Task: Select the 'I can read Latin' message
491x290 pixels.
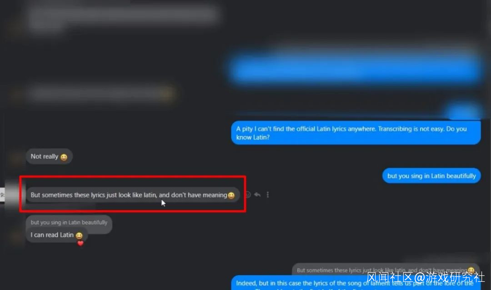Action: 57,235
